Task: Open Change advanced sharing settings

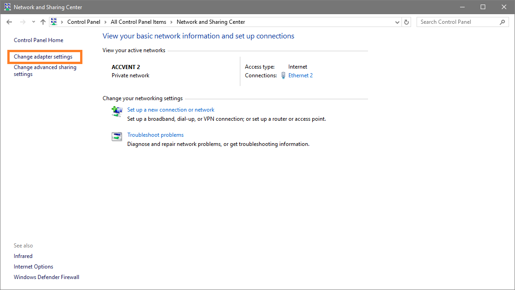Action: (x=45, y=70)
